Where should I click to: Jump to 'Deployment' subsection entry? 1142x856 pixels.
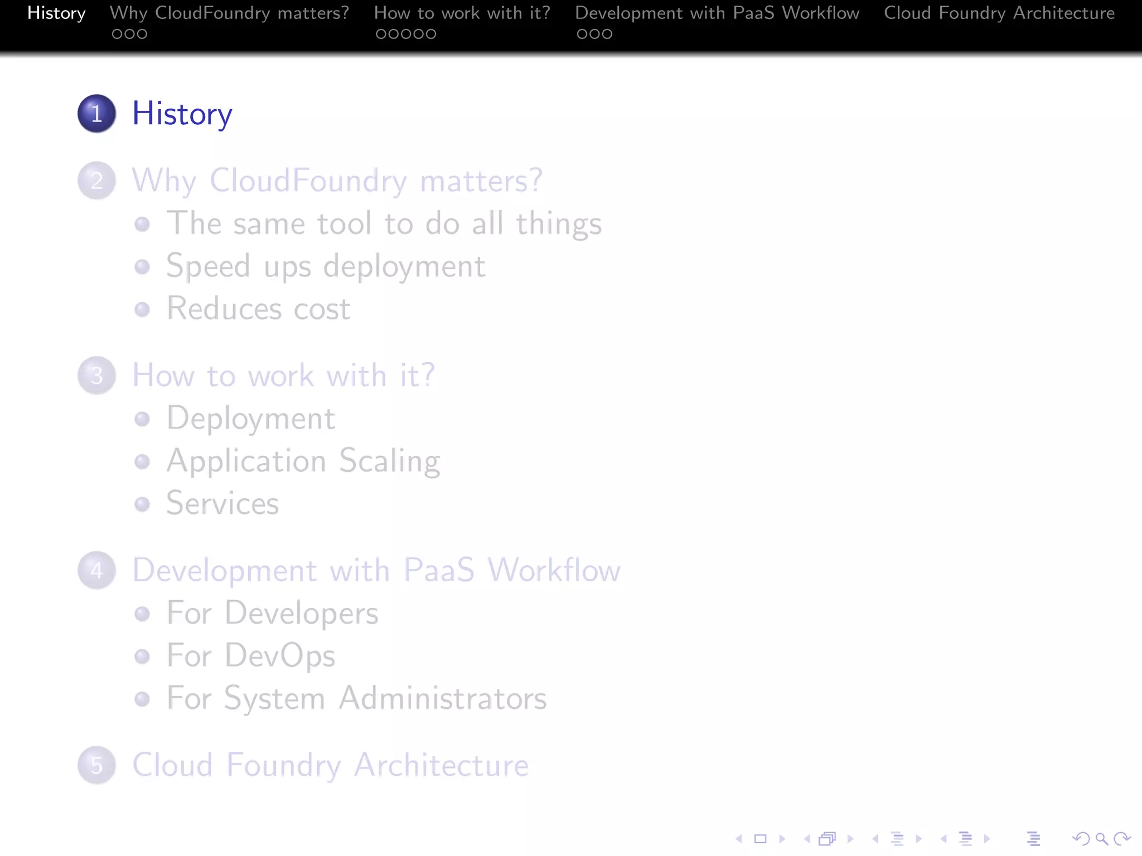click(x=251, y=419)
